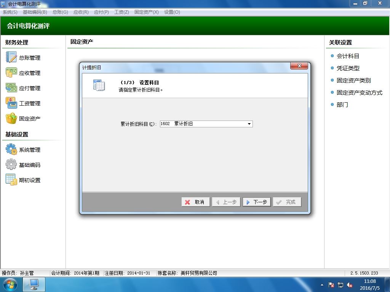The width and height of the screenshot is (390, 292).
Task: Open the 会计科目 link
Action: (x=348, y=56)
